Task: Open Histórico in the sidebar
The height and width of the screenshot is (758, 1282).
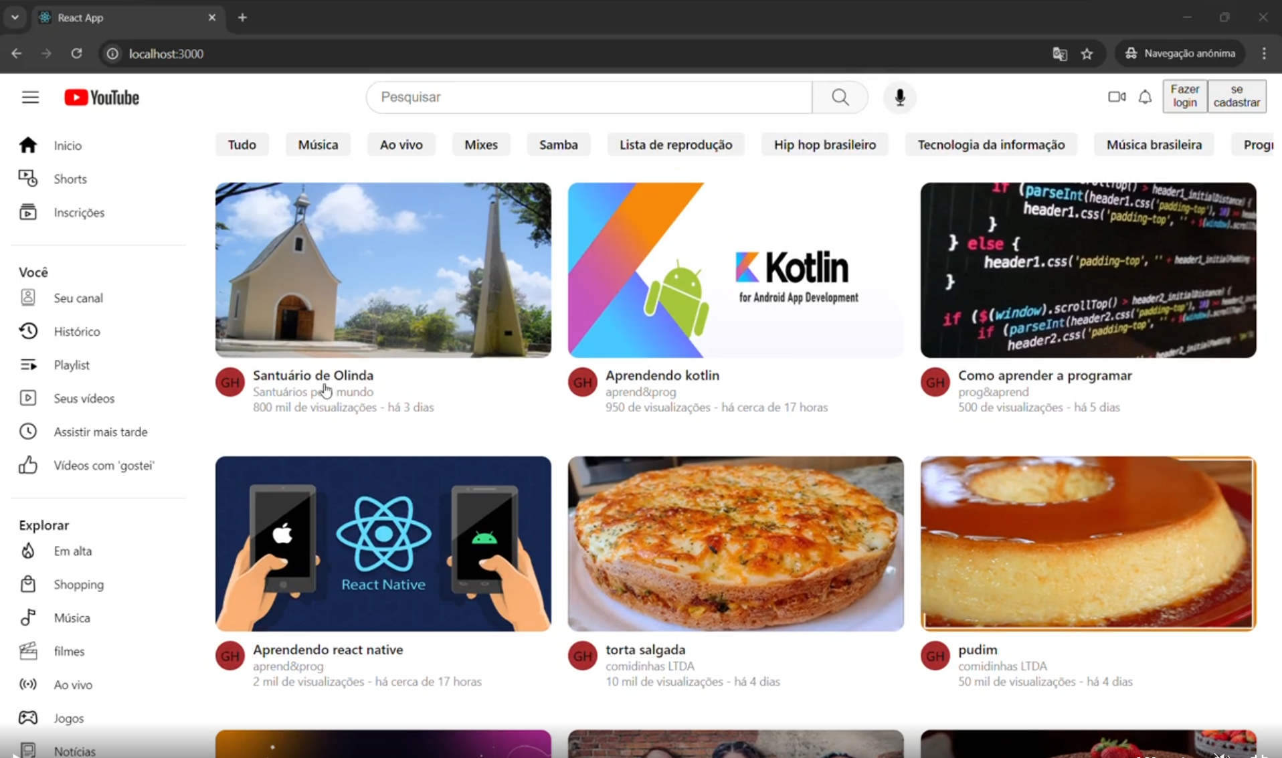Action: 76,332
